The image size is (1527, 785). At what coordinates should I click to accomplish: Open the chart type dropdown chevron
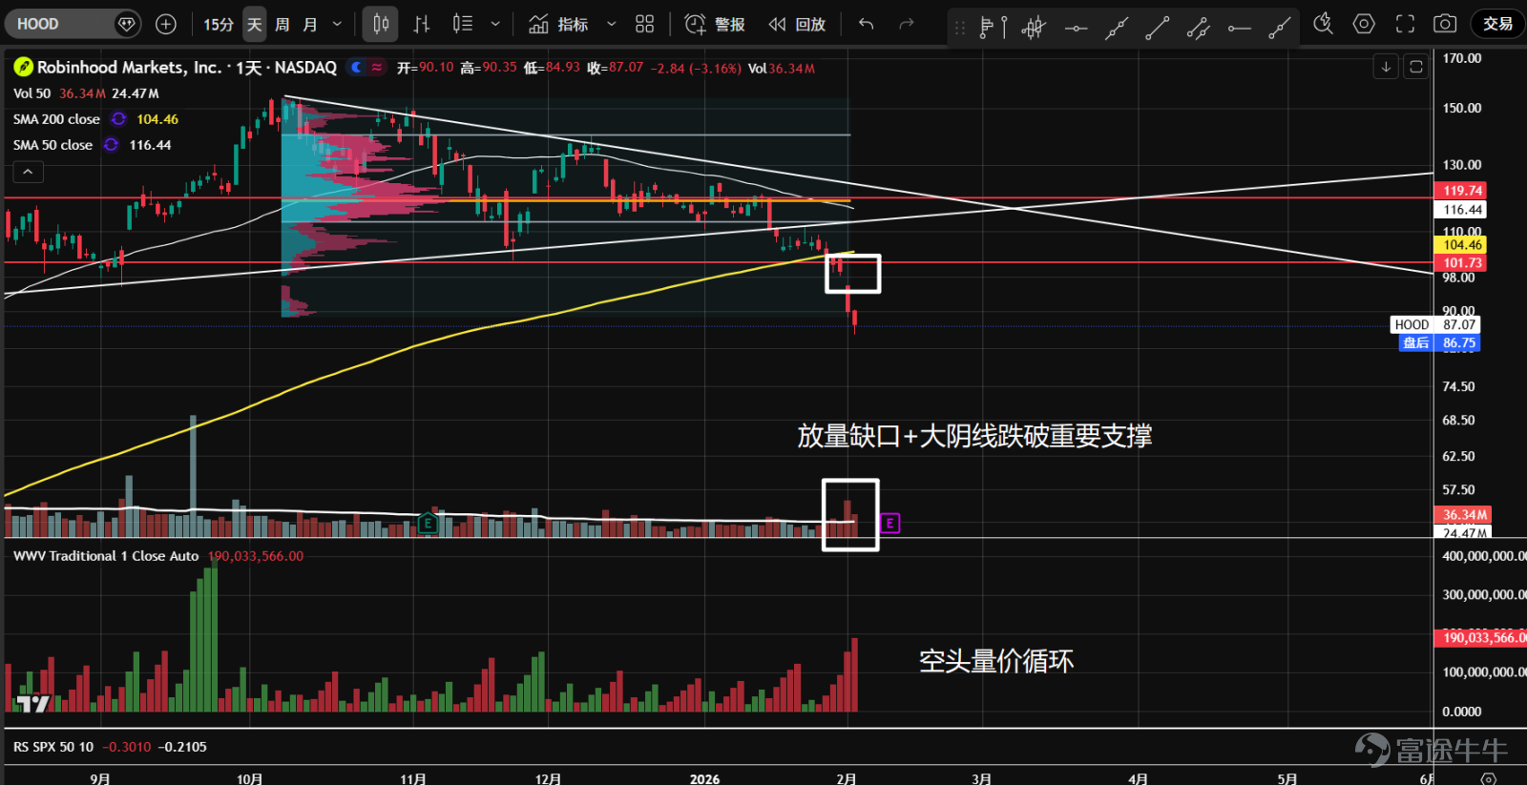click(x=495, y=24)
